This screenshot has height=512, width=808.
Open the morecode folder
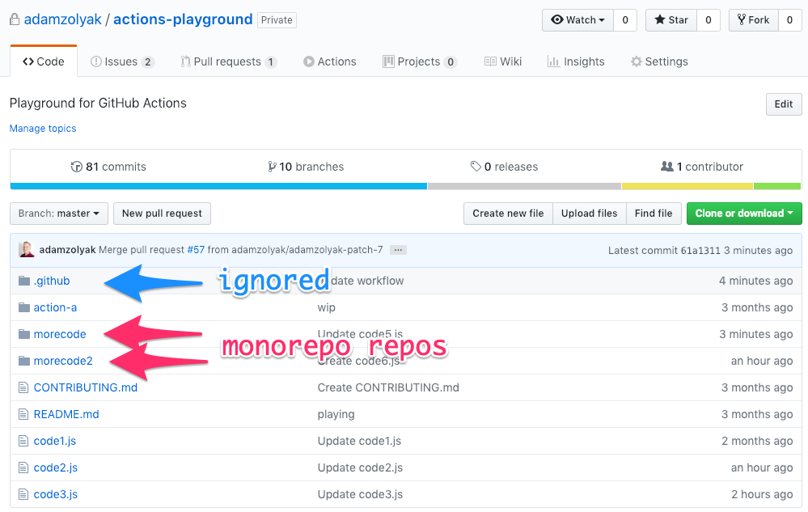coord(60,334)
